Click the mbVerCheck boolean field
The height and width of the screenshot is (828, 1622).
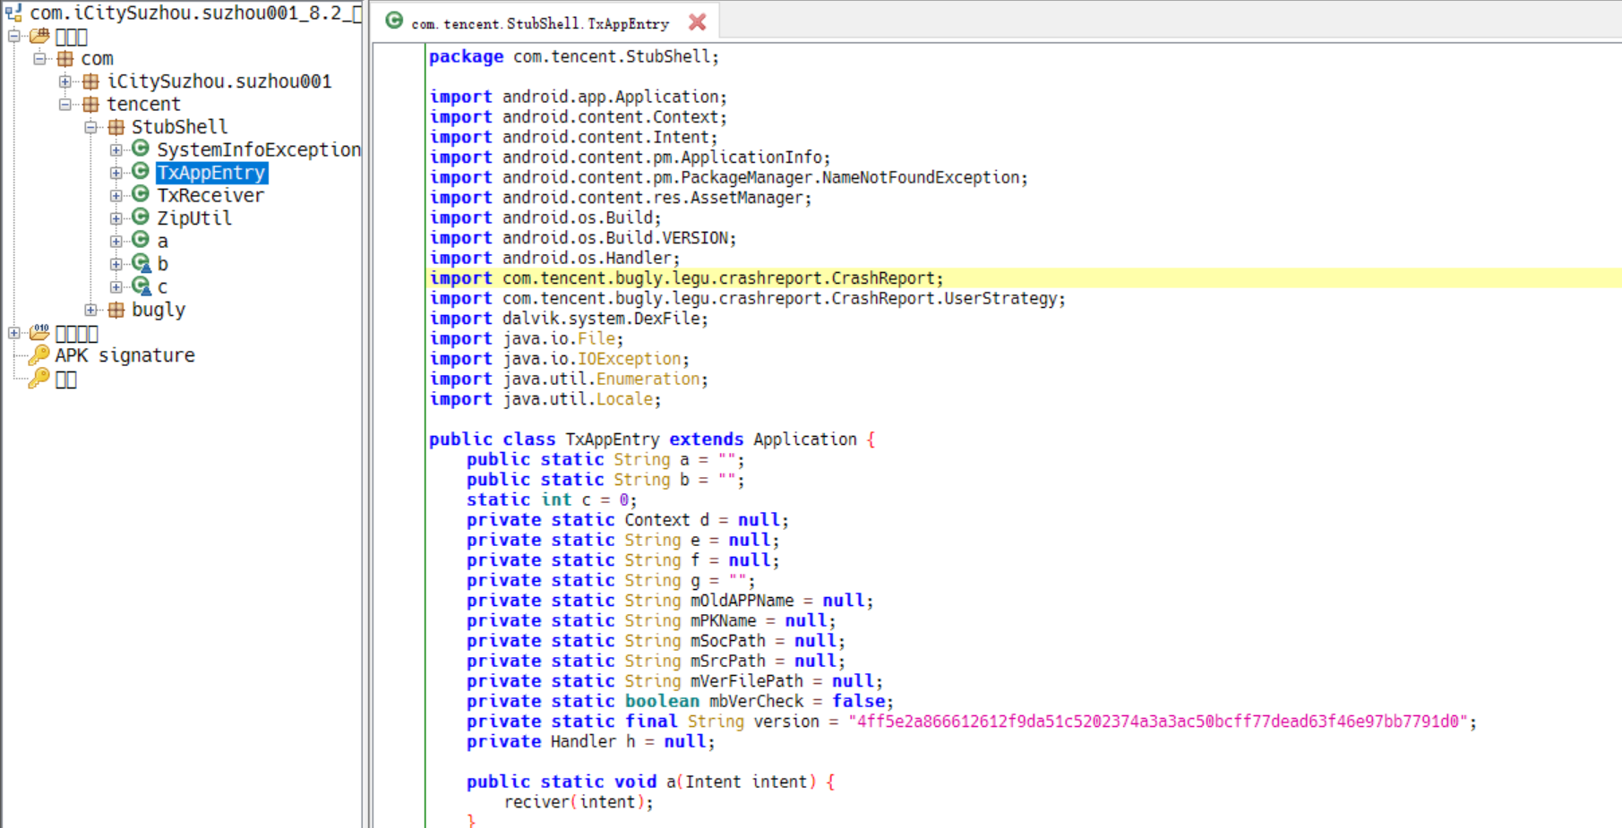pyautogui.click(x=680, y=702)
